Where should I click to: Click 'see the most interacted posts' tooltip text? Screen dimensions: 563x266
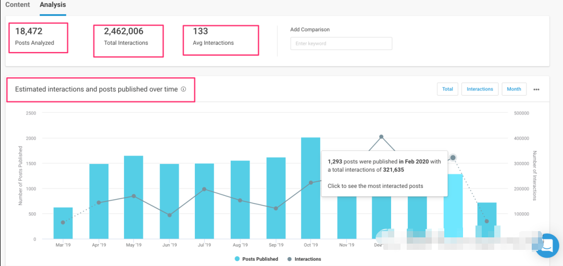click(x=375, y=186)
